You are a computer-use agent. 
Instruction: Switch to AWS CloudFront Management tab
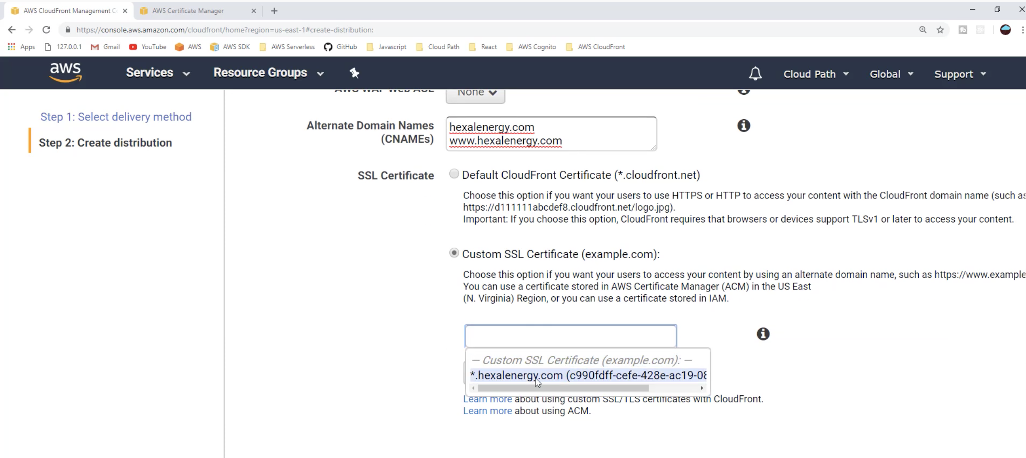69,11
